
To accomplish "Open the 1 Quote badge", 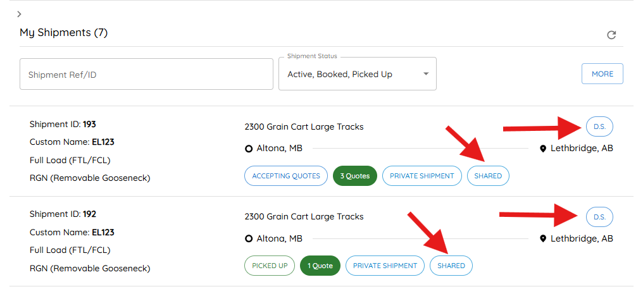I will [x=320, y=266].
